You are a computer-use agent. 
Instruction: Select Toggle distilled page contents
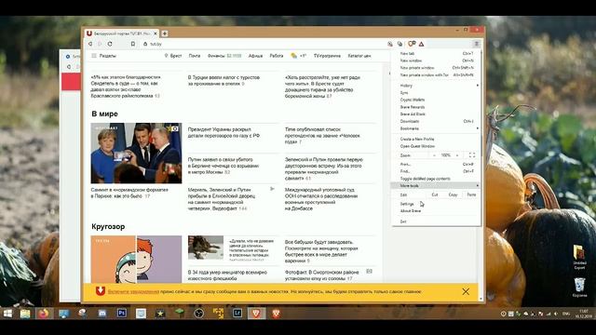(437, 179)
